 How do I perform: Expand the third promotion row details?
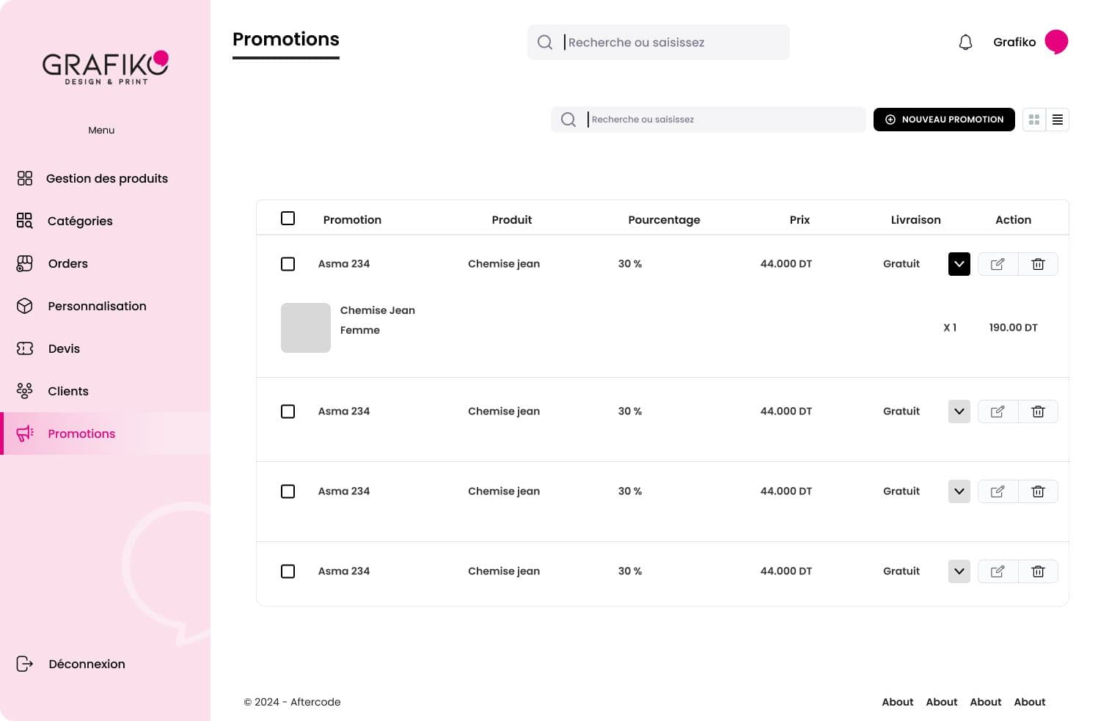[959, 491]
